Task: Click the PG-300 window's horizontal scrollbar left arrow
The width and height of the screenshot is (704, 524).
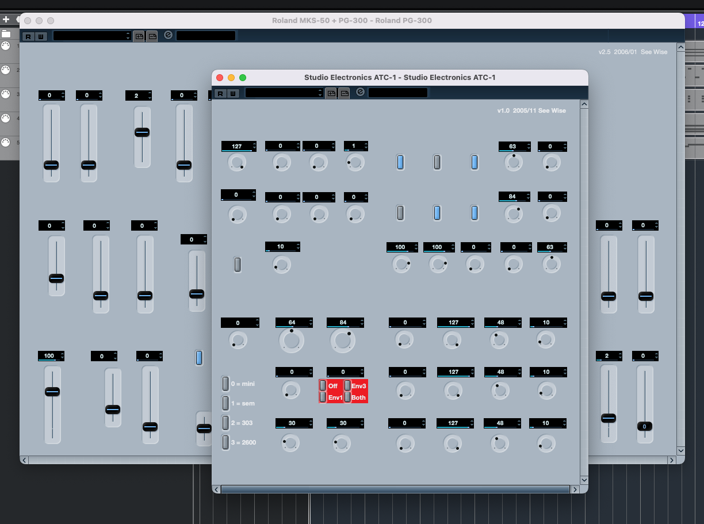Action: [x=24, y=460]
